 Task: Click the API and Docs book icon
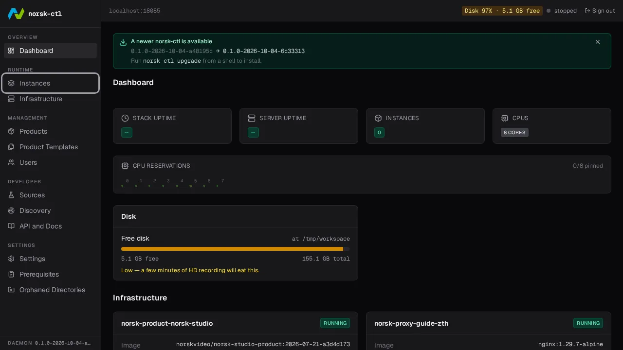(11, 226)
